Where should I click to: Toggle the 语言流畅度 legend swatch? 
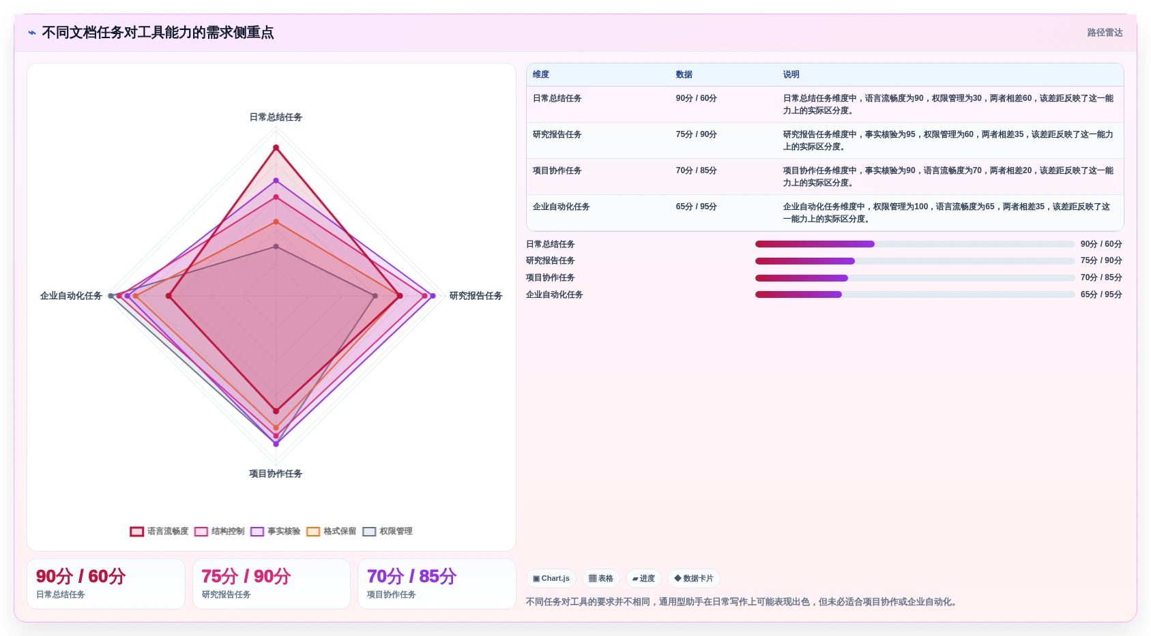137,532
